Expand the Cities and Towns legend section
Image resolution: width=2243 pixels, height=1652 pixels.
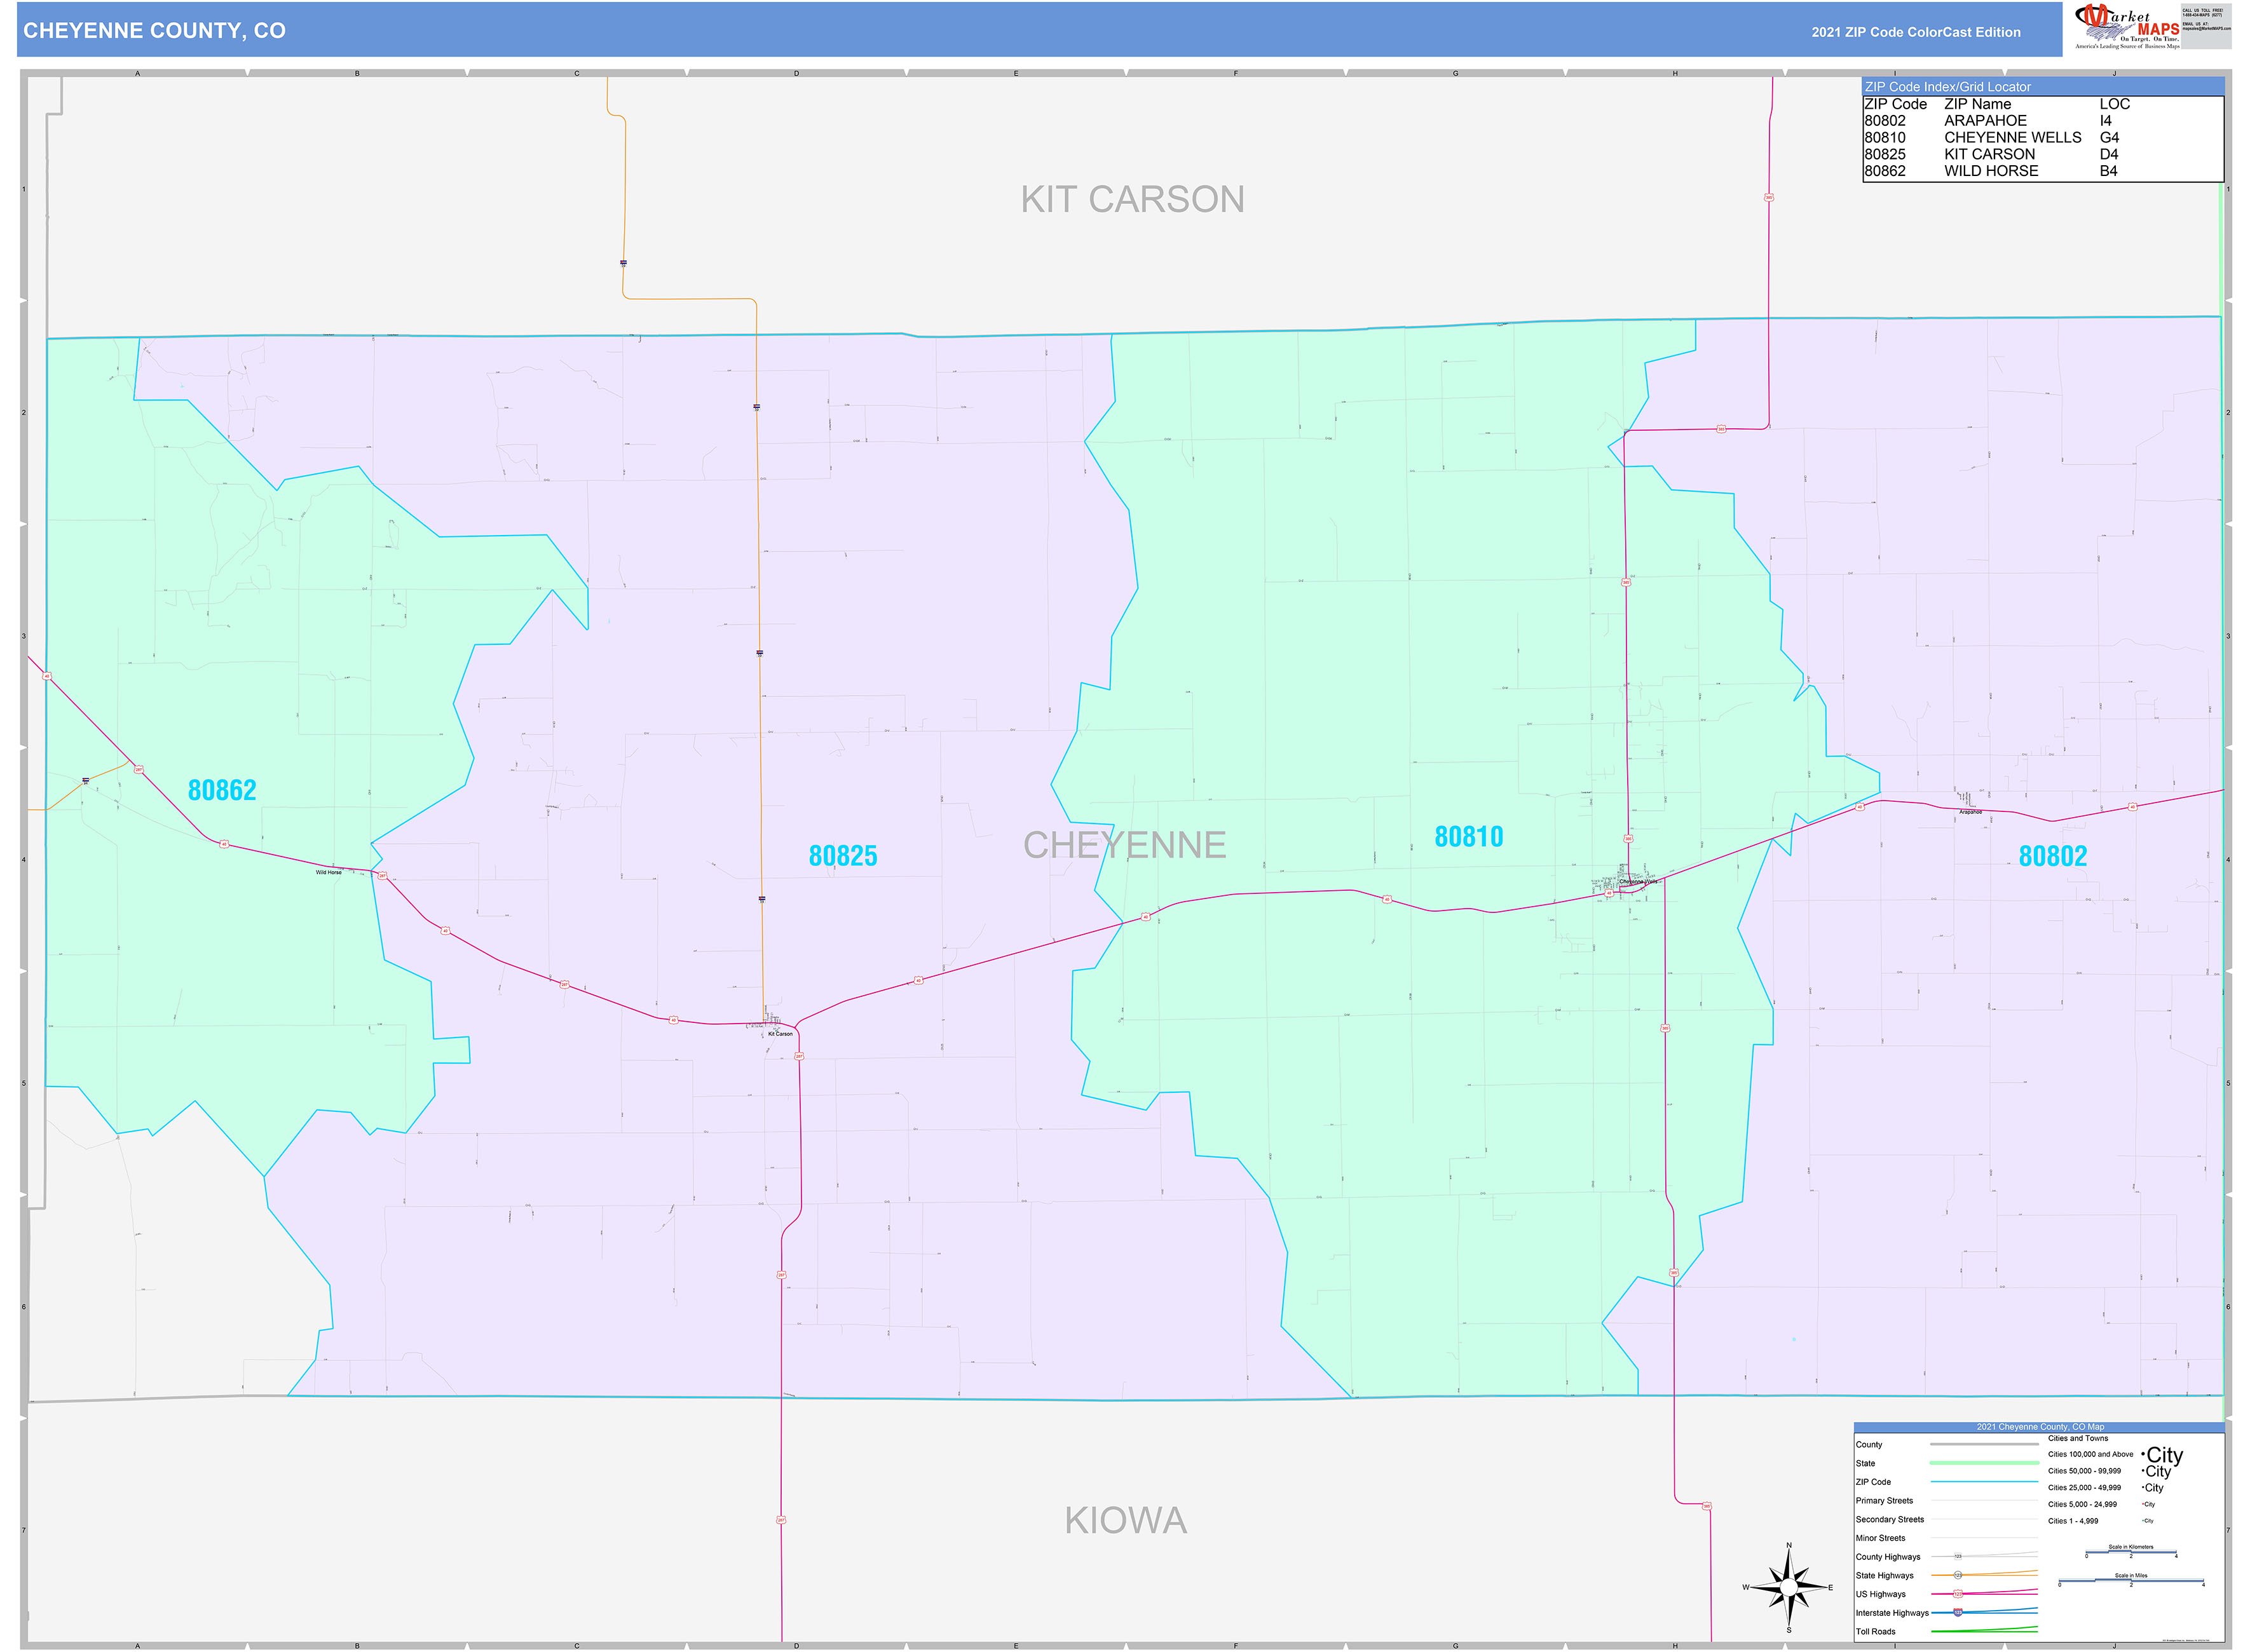click(2078, 1439)
